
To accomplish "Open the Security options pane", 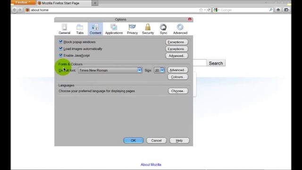I will pos(148,29).
